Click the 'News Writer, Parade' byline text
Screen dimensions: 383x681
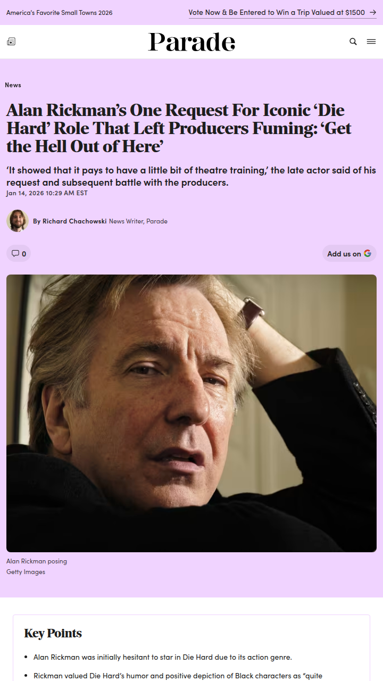[x=138, y=221]
